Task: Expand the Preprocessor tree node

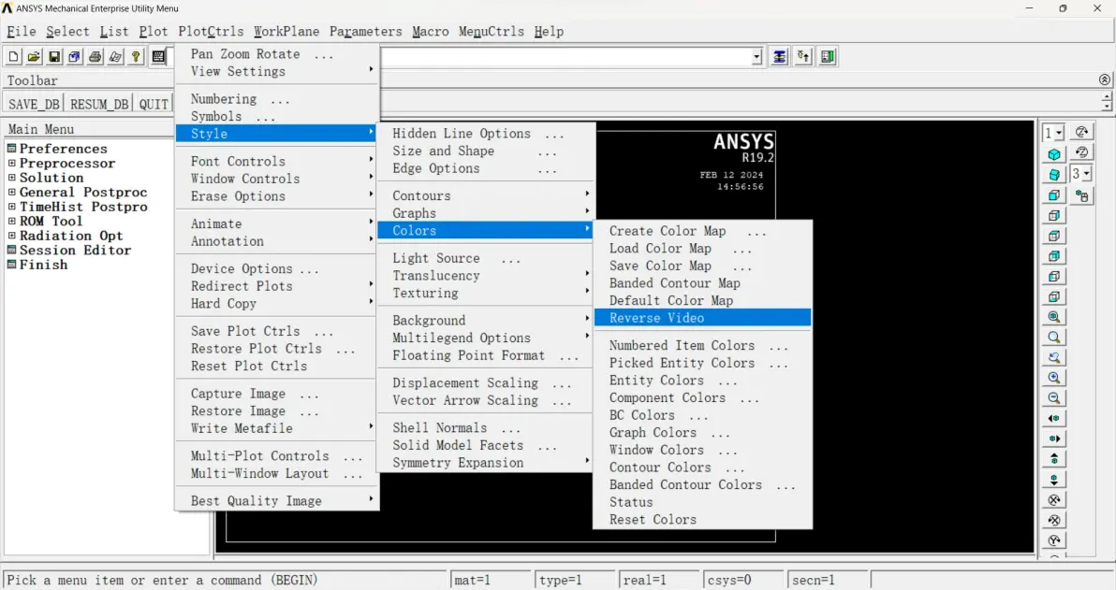Action: 11,163
